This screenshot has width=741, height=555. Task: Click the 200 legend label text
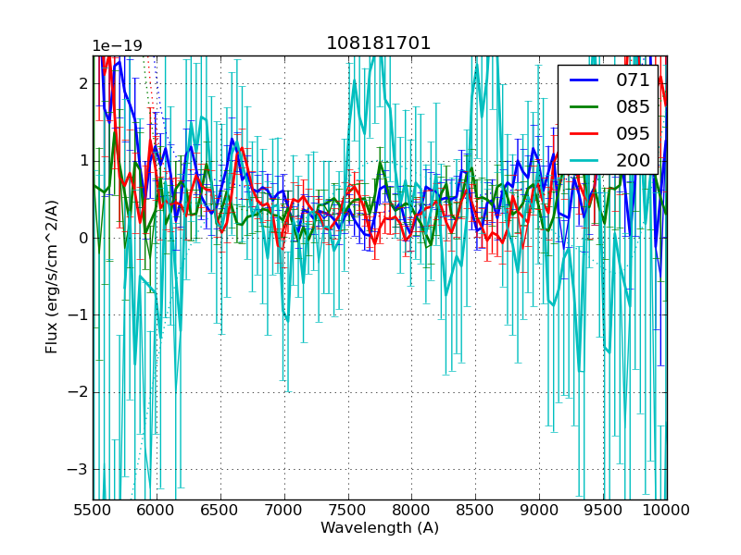[633, 160]
